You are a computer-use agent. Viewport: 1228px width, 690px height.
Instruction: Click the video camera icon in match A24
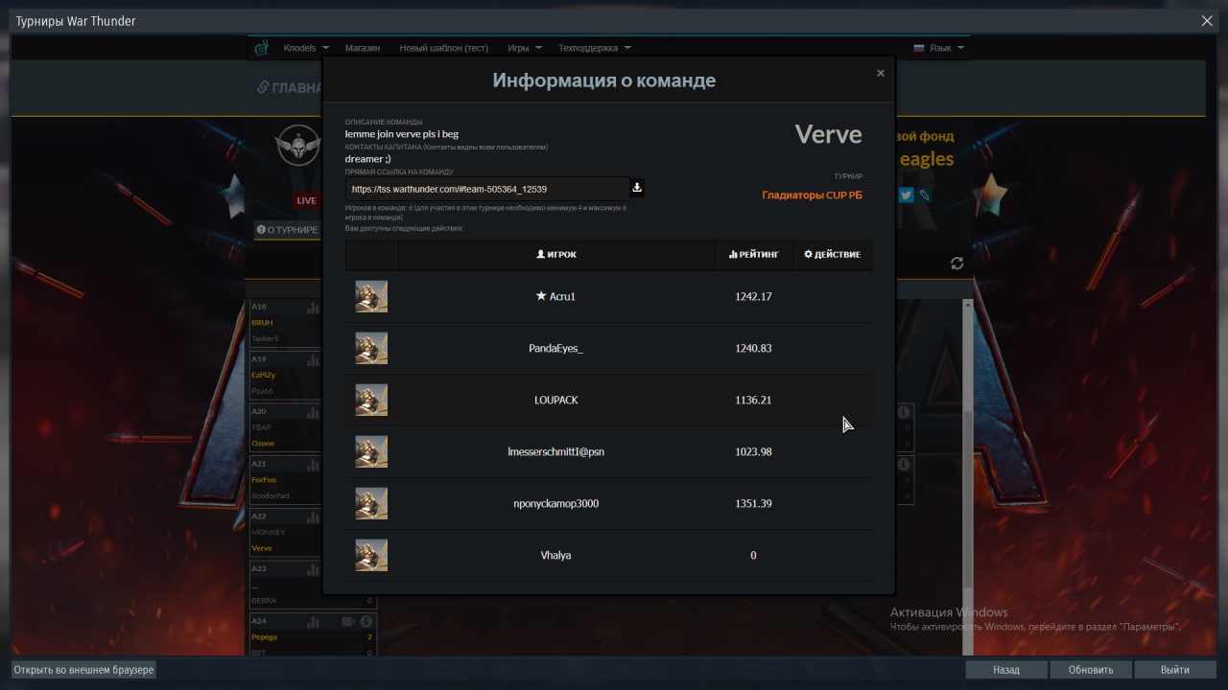347,621
